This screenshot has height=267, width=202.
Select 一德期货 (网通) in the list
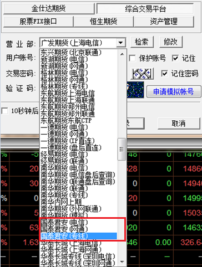click(79, 134)
